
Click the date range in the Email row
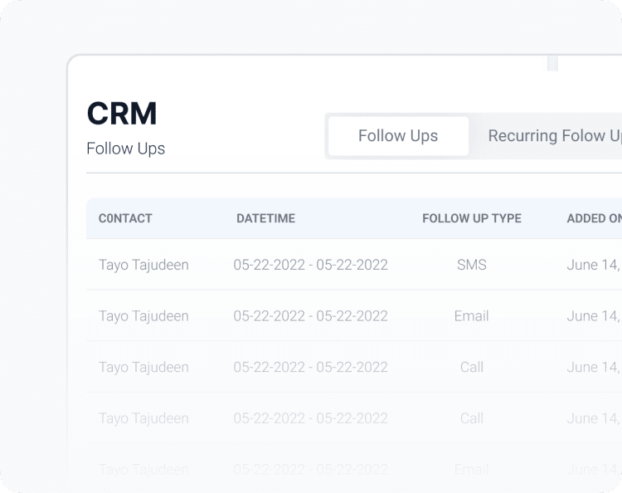tap(310, 316)
